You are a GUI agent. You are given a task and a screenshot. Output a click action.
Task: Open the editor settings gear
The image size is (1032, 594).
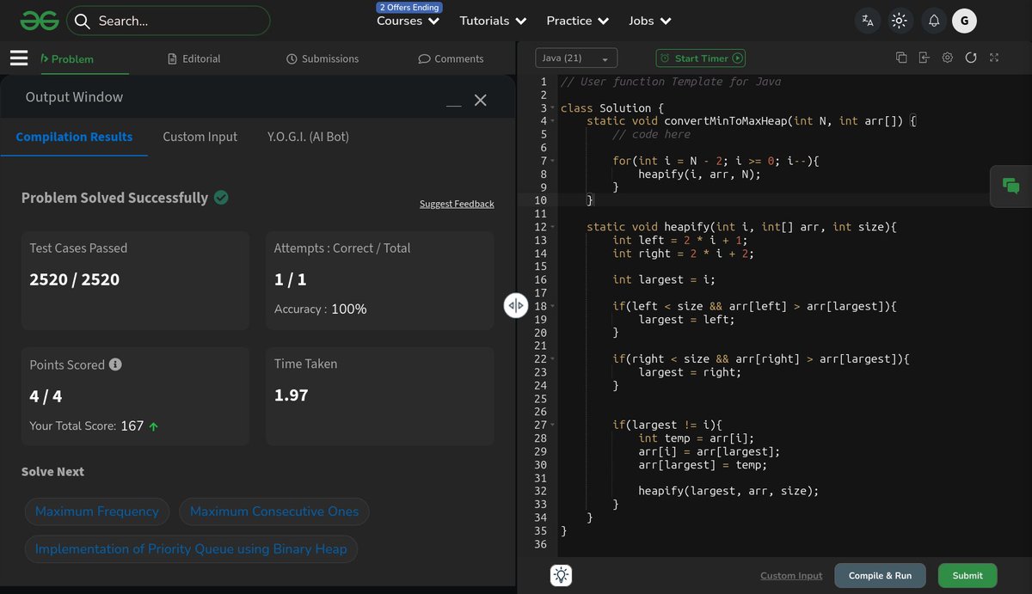click(948, 58)
